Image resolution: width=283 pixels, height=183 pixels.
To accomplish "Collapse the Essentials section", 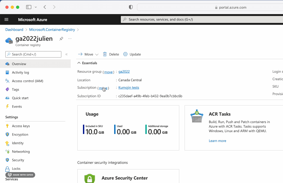I will 79,63.
